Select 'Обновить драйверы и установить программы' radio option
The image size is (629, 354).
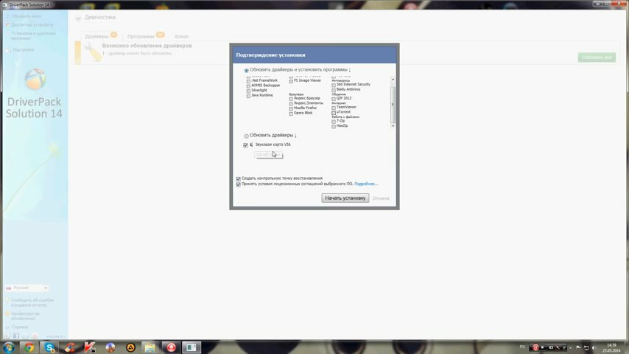click(x=246, y=70)
